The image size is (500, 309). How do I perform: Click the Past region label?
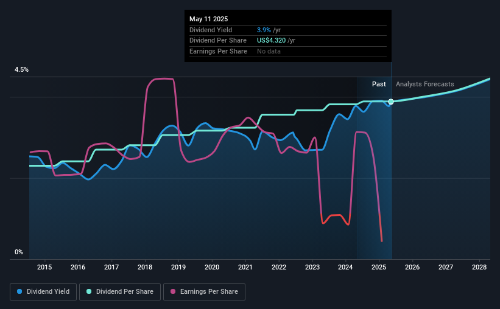pyautogui.click(x=379, y=84)
